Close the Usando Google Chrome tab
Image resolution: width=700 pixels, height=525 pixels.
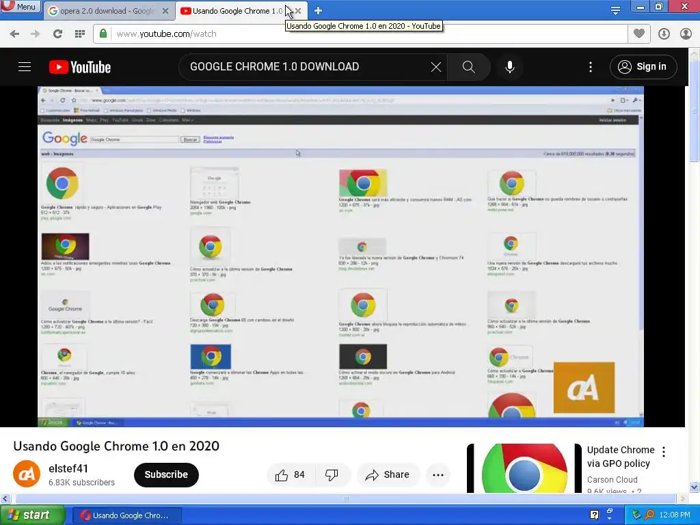(x=298, y=11)
